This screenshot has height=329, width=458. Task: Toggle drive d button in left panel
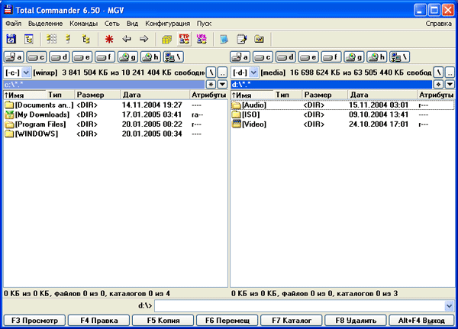(x=60, y=57)
